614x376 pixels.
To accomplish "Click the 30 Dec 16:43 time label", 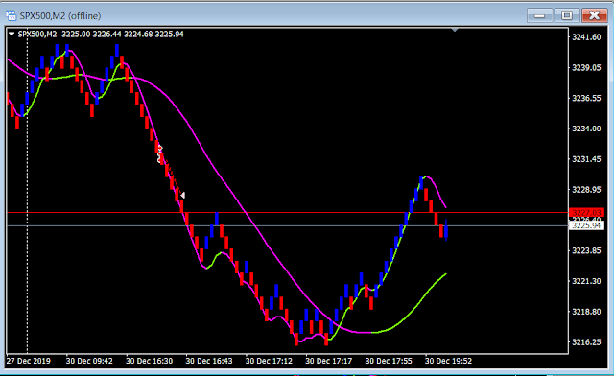I will coord(209,361).
